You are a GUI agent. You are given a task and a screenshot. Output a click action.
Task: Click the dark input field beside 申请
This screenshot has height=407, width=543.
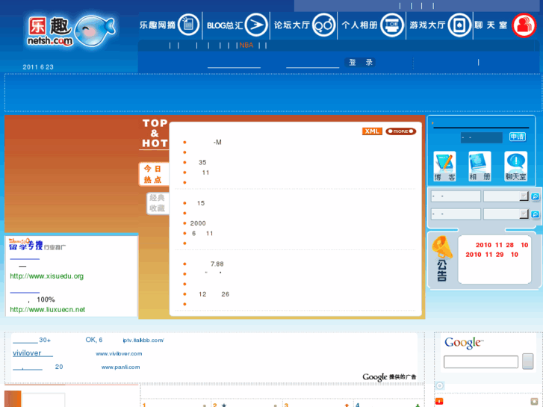(482, 137)
